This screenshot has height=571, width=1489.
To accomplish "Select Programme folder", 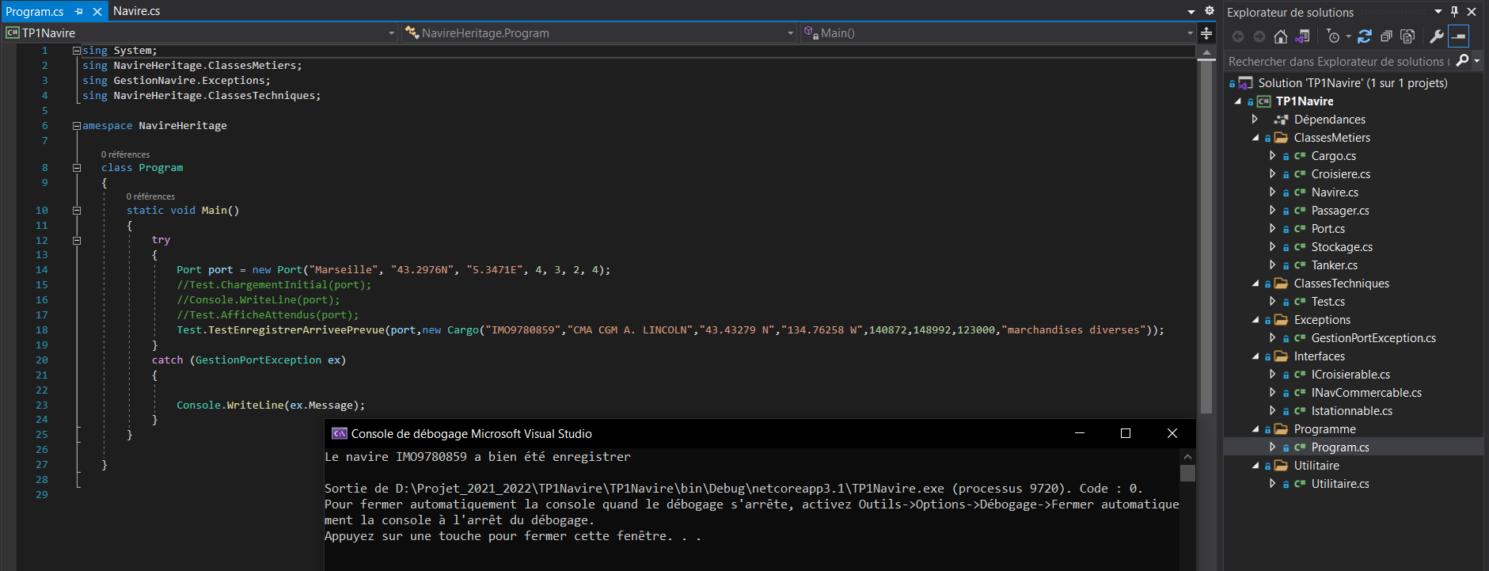I will 1324,429.
